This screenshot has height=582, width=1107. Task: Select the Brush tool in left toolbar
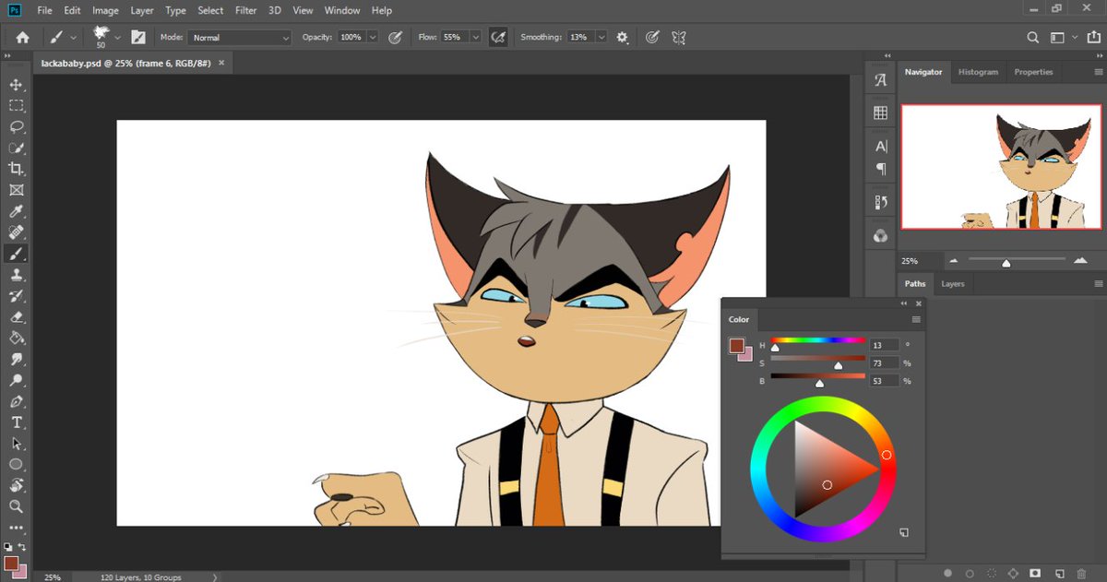click(16, 254)
